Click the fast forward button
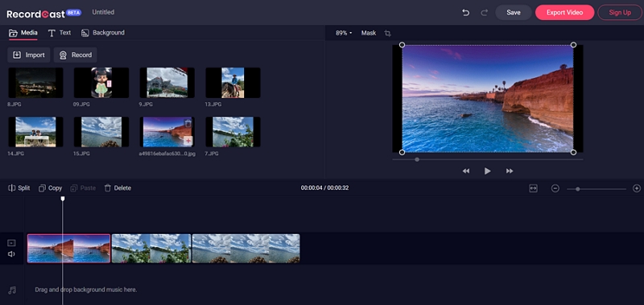This screenshot has height=305, width=644. coord(510,171)
